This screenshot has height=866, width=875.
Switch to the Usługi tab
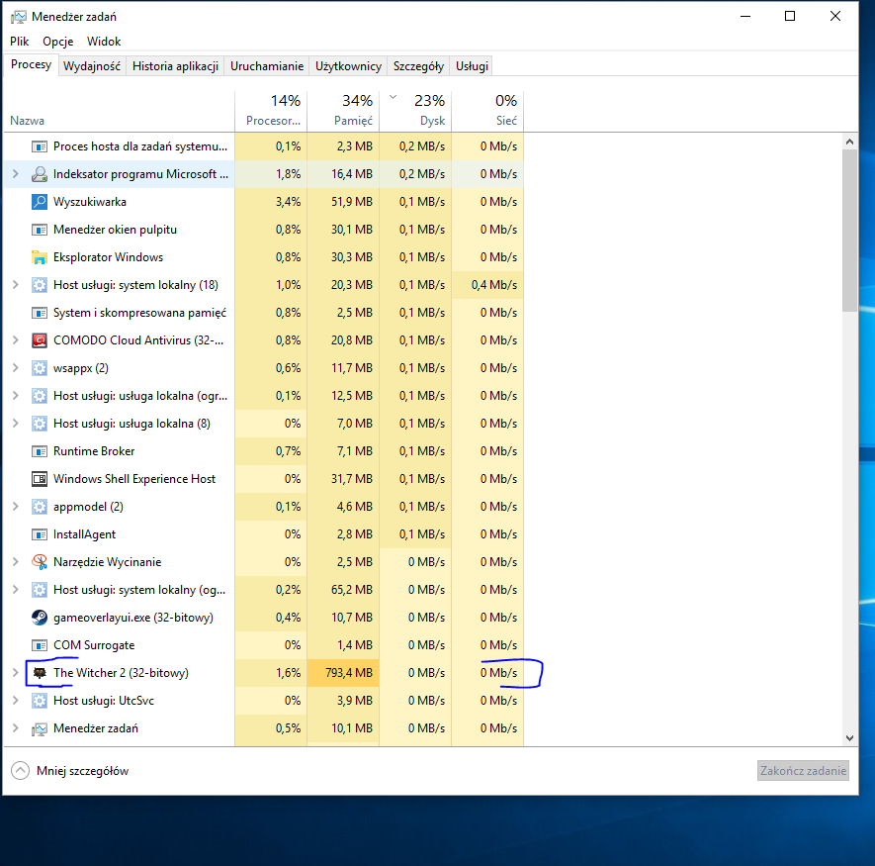click(472, 66)
